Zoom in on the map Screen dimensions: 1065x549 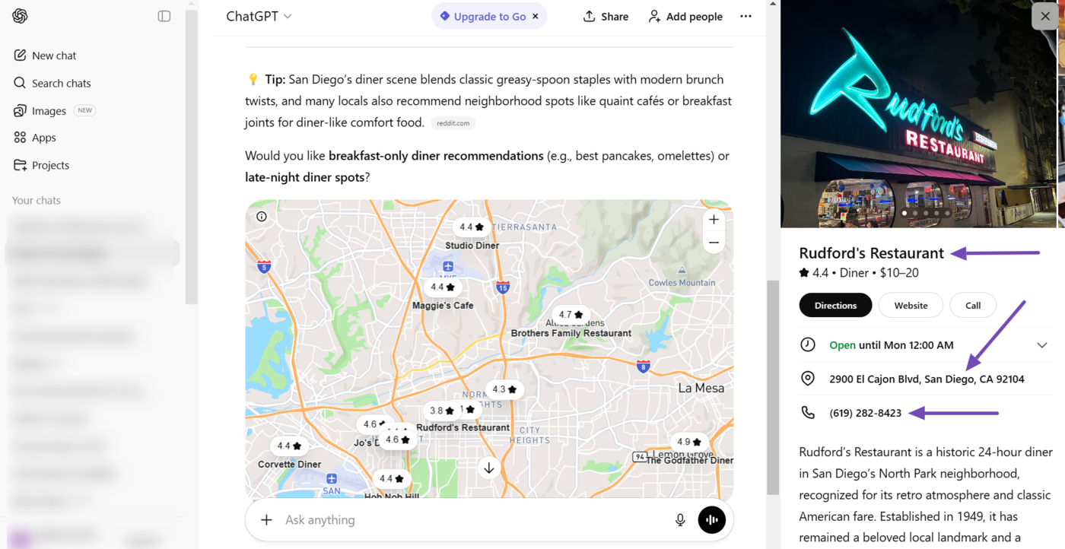tap(714, 219)
